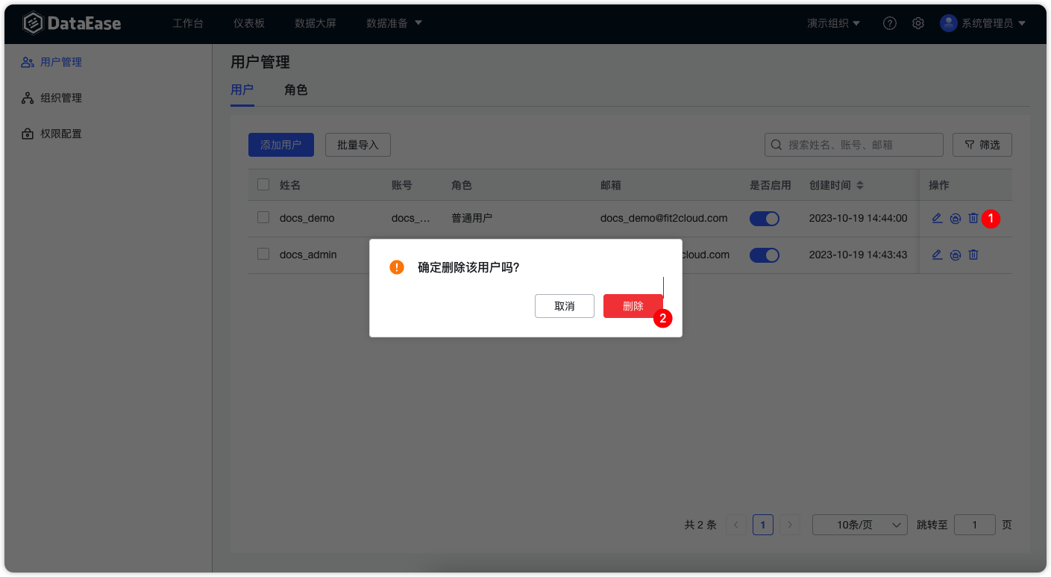
Task: Select 组织管理 in the left sidebar
Action: click(60, 98)
